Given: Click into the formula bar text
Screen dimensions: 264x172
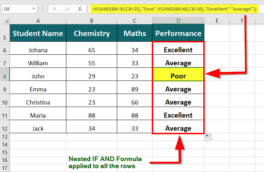Looking at the screenshot, I should click(x=174, y=9).
